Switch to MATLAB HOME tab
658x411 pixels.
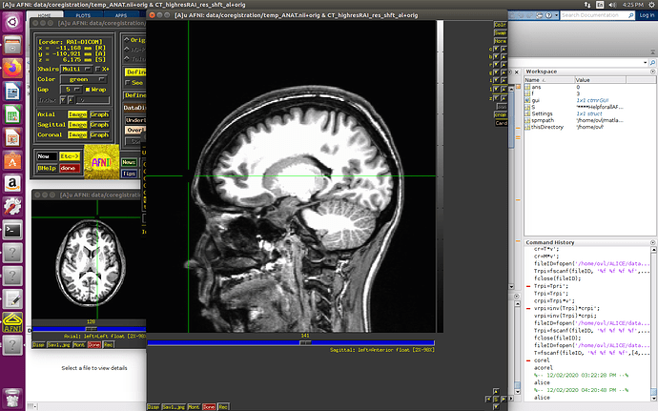pyautogui.click(x=45, y=15)
